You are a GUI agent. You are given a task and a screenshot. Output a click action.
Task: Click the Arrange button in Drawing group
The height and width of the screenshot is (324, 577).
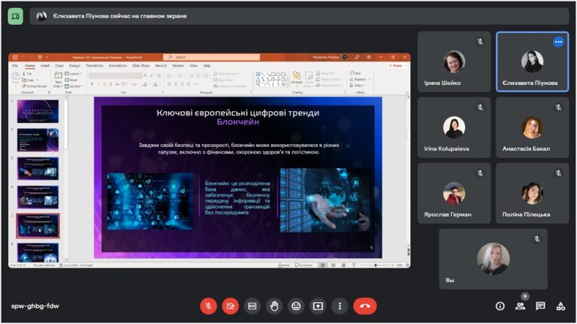point(297,79)
